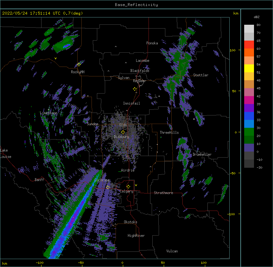The height and width of the screenshot is (267, 273).
Task: Click the 100 tick on the y-axis
Action: click(232, 50)
